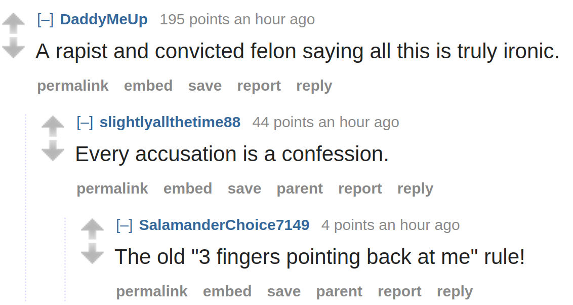Collapse SalamanderChoice7149's comment with [–]
The width and height of the screenshot is (573, 305).
tap(124, 225)
